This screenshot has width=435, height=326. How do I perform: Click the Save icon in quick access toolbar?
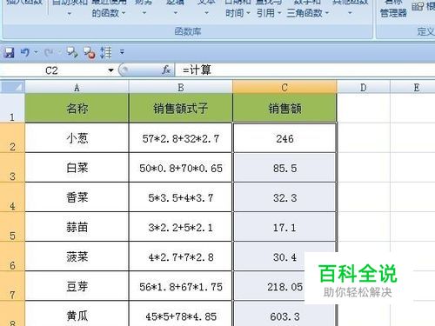(9, 52)
